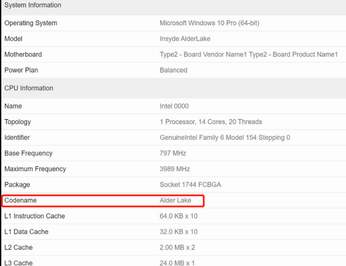Click the '797 MHz' value
Viewport: 346px width, 266px height.
[x=173, y=153]
